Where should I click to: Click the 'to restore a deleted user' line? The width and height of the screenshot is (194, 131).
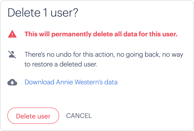click(61, 64)
